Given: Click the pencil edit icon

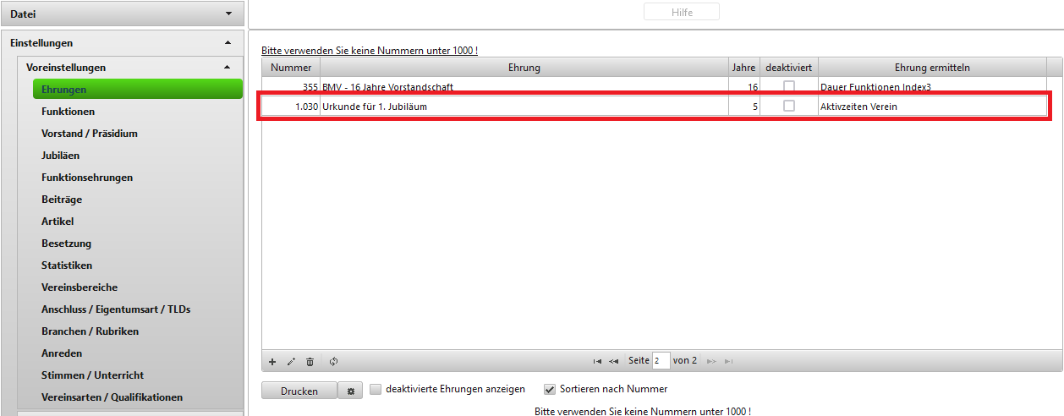Looking at the screenshot, I should pos(291,361).
